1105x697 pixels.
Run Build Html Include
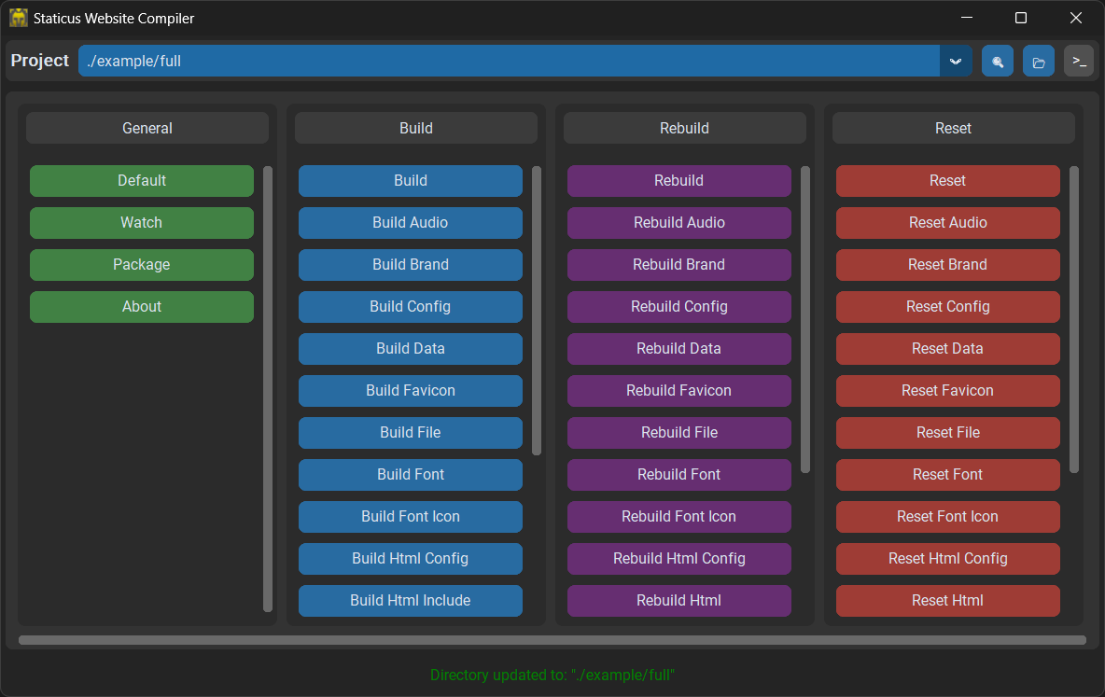410,601
